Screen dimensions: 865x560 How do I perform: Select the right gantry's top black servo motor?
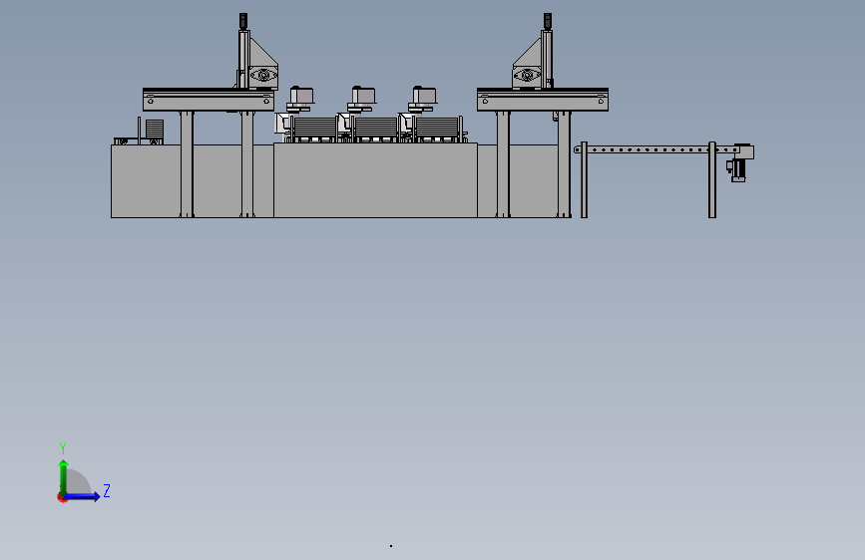click(548, 21)
